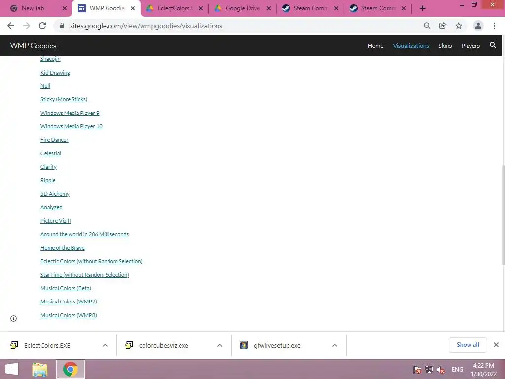
Task: Open the colorcubesviz.exe downloaded file
Action: (x=163, y=345)
